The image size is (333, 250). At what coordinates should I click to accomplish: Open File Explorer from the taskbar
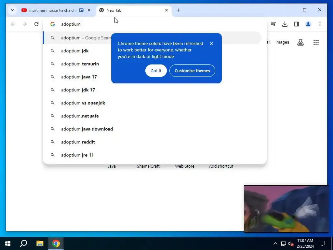click(40, 243)
